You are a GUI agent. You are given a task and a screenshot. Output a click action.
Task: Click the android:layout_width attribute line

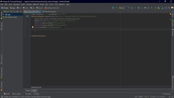50,23
